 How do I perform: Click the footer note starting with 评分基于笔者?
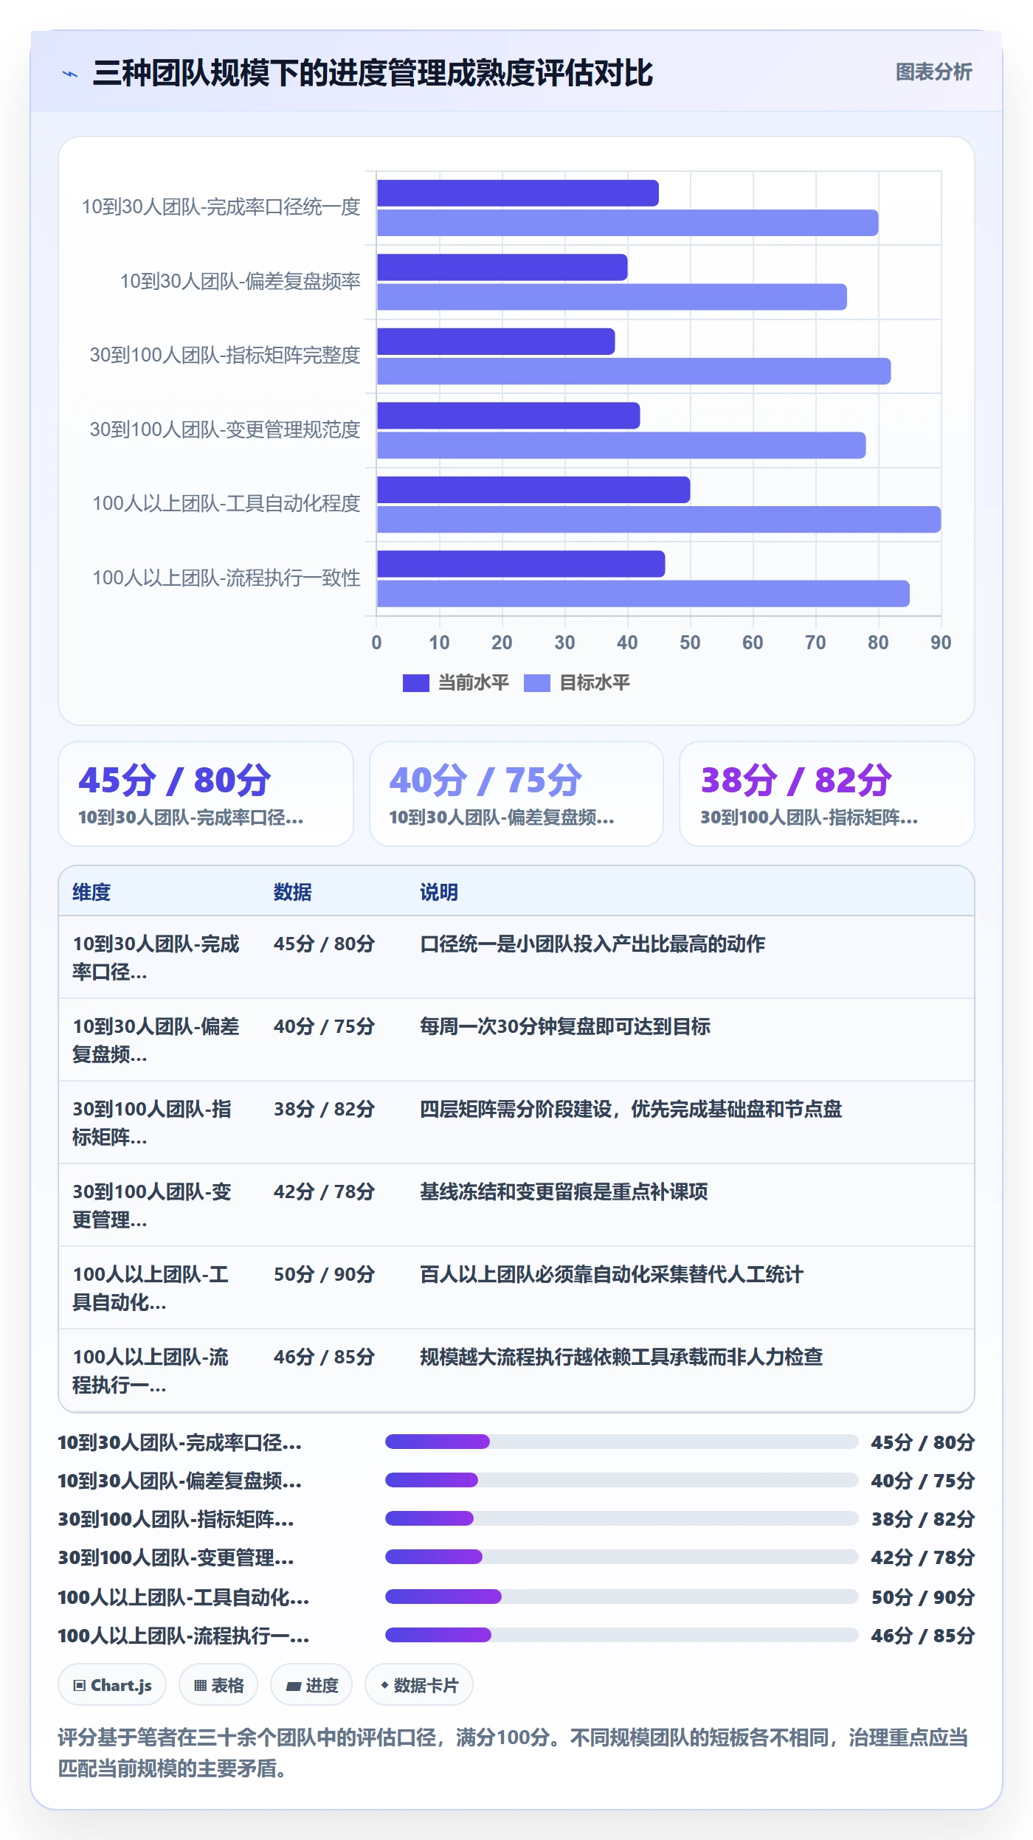click(513, 1753)
